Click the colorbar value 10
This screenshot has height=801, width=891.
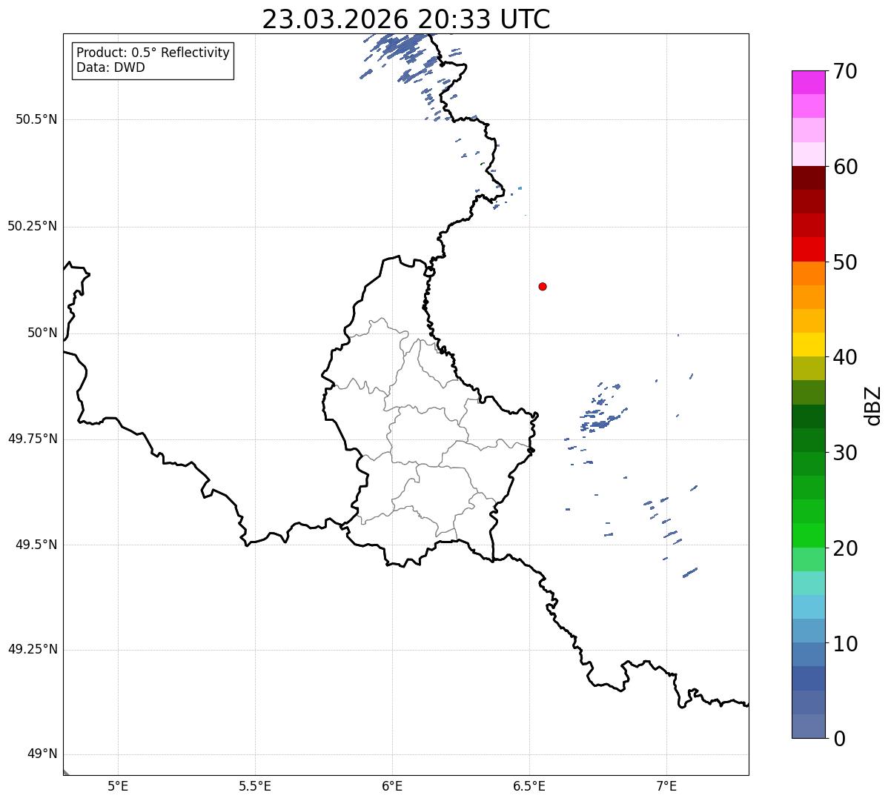(845, 644)
